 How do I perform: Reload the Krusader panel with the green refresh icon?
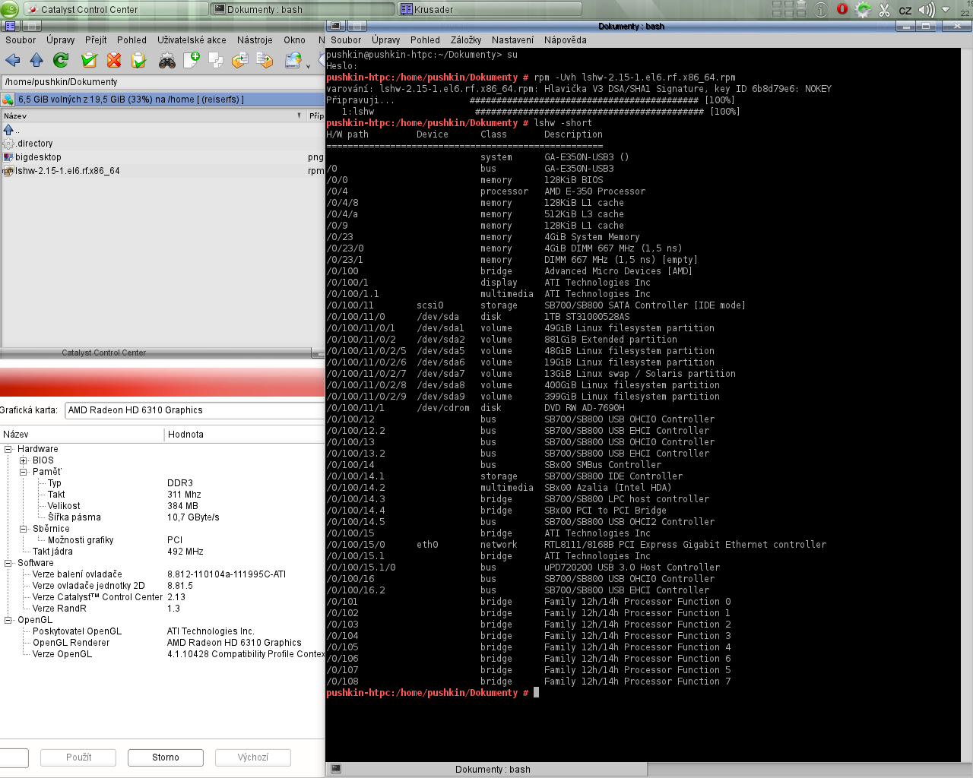[61, 60]
